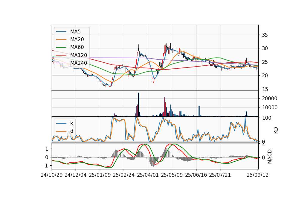Click the KD axis title
The height and width of the screenshot is (206, 287).
coord(276,130)
